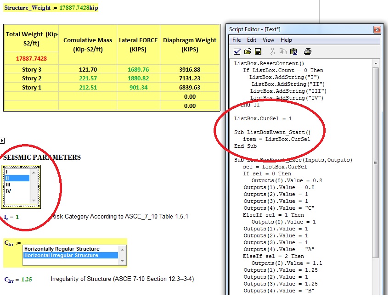The height and width of the screenshot is (297, 389).
Task: Print the script using printer icon
Action: pos(308,51)
